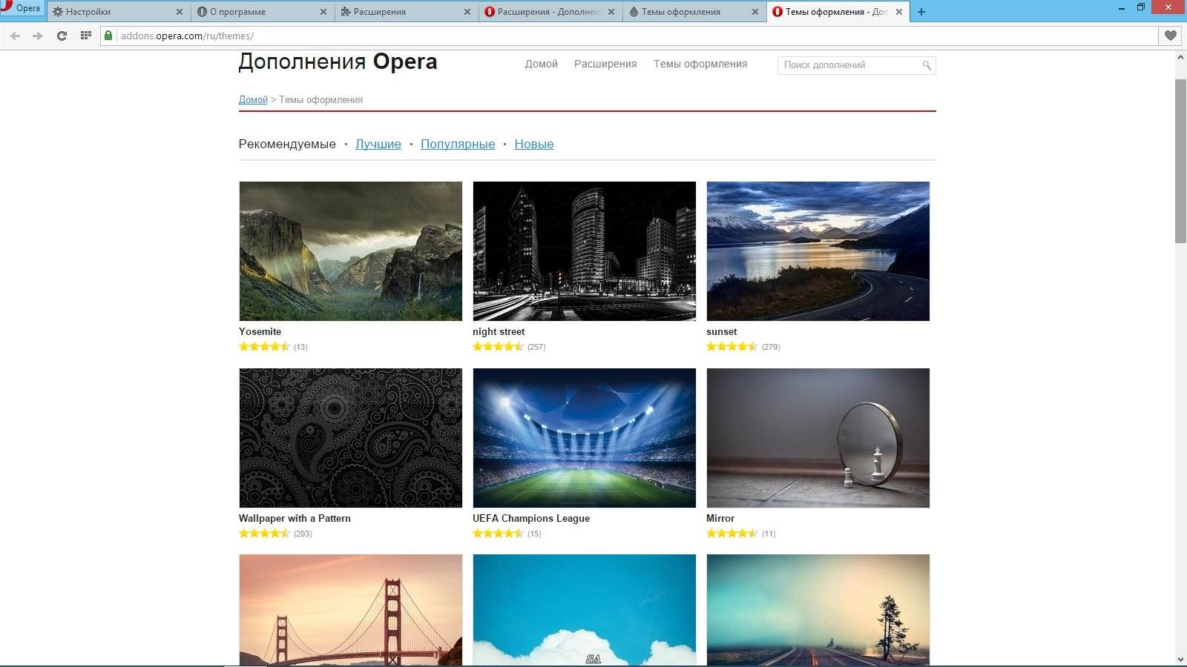Click the sunset title text
This screenshot has height=667, width=1187.
722,331
